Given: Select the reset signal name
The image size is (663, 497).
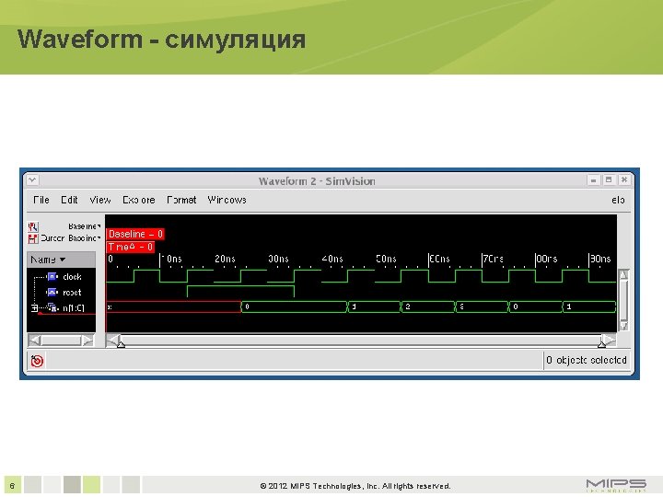Looking at the screenshot, I should click(72, 292).
